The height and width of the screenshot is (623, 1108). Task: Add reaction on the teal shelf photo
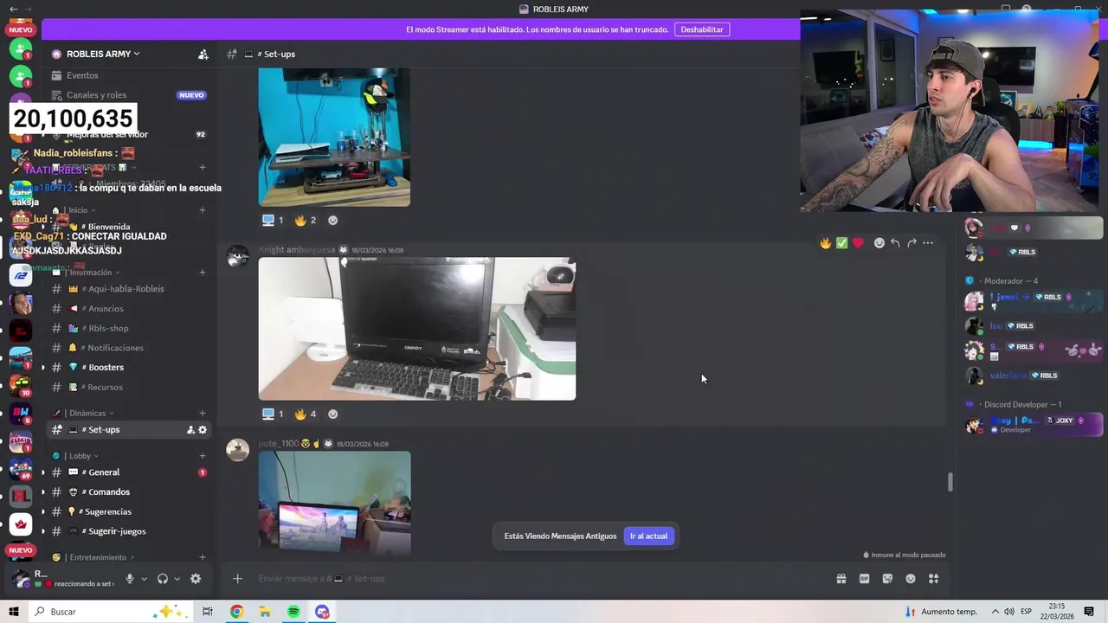333,221
